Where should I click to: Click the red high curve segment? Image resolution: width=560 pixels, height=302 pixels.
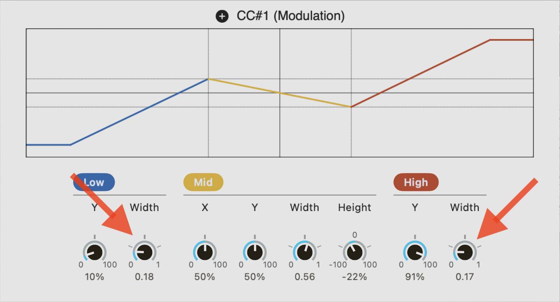[x=421, y=73]
